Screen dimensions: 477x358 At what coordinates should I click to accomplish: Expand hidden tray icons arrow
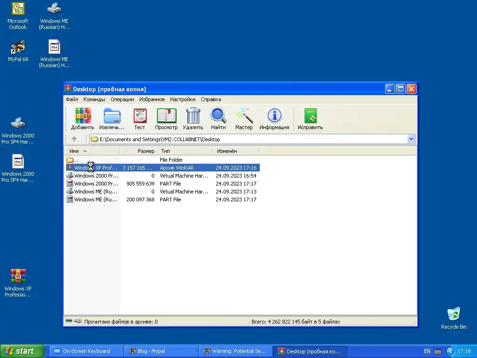[450, 351]
